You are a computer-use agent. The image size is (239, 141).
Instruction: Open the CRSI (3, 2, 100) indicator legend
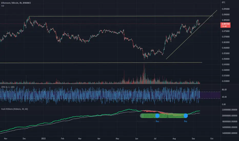click(x=8, y=87)
